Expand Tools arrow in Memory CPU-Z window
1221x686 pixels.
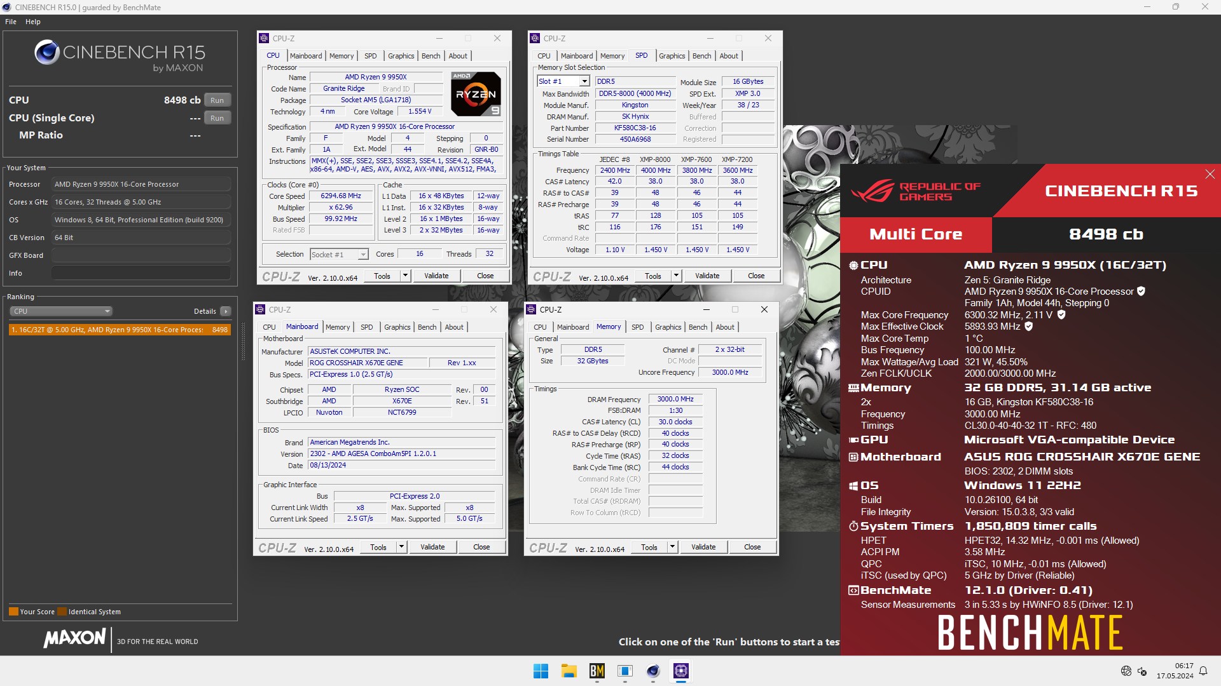point(672,547)
